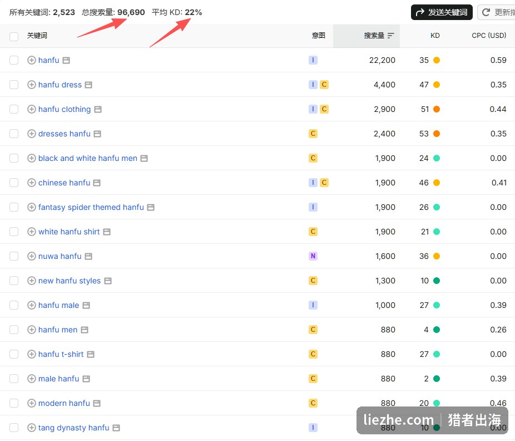Click average KD 22% value

click(x=193, y=12)
